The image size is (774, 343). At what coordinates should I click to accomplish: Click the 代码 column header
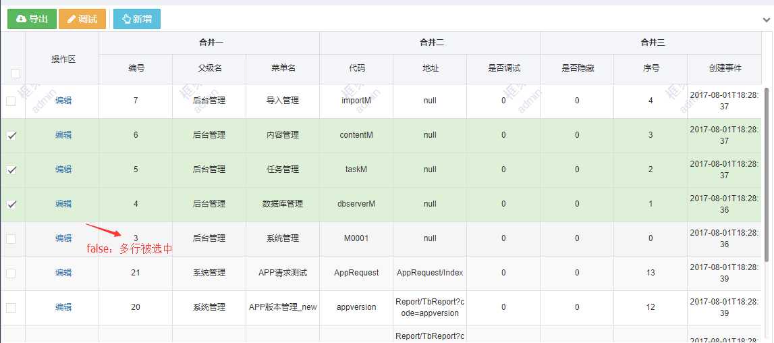(x=356, y=69)
